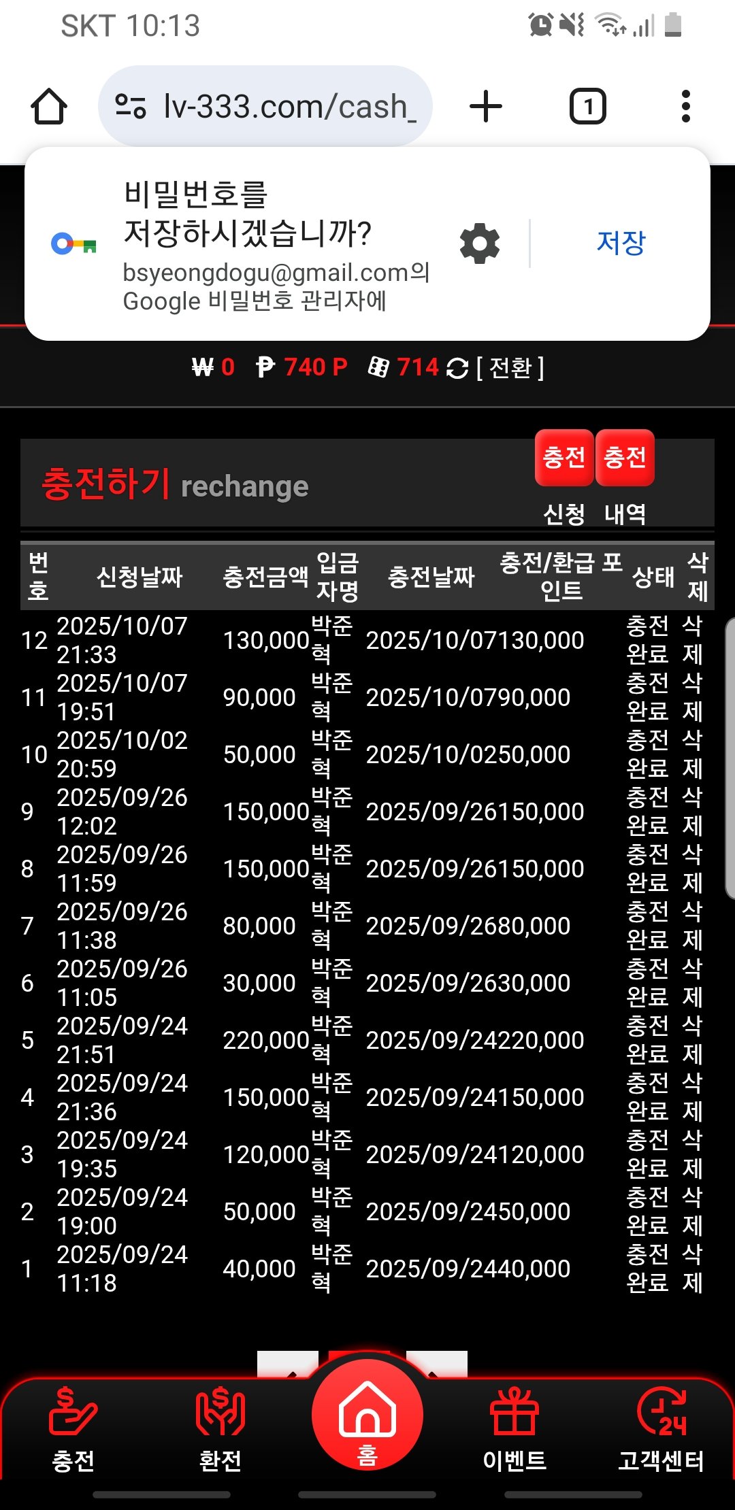Switch to the 충전 내역 tab
Viewport: 735px width, 1510px height.
click(x=625, y=458)
